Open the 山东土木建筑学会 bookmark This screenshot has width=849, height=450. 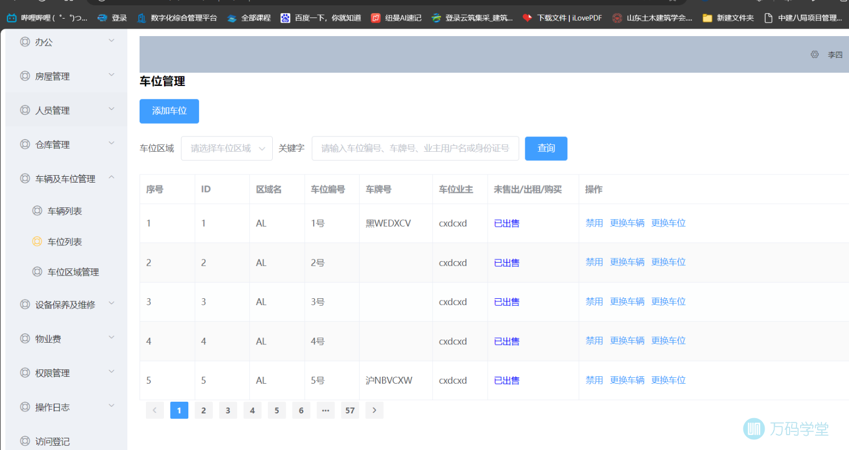(x=652, y=18)
